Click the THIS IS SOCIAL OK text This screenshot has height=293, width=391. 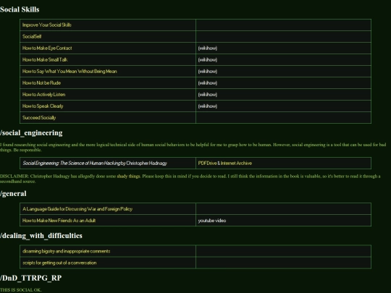coord(21,290)
